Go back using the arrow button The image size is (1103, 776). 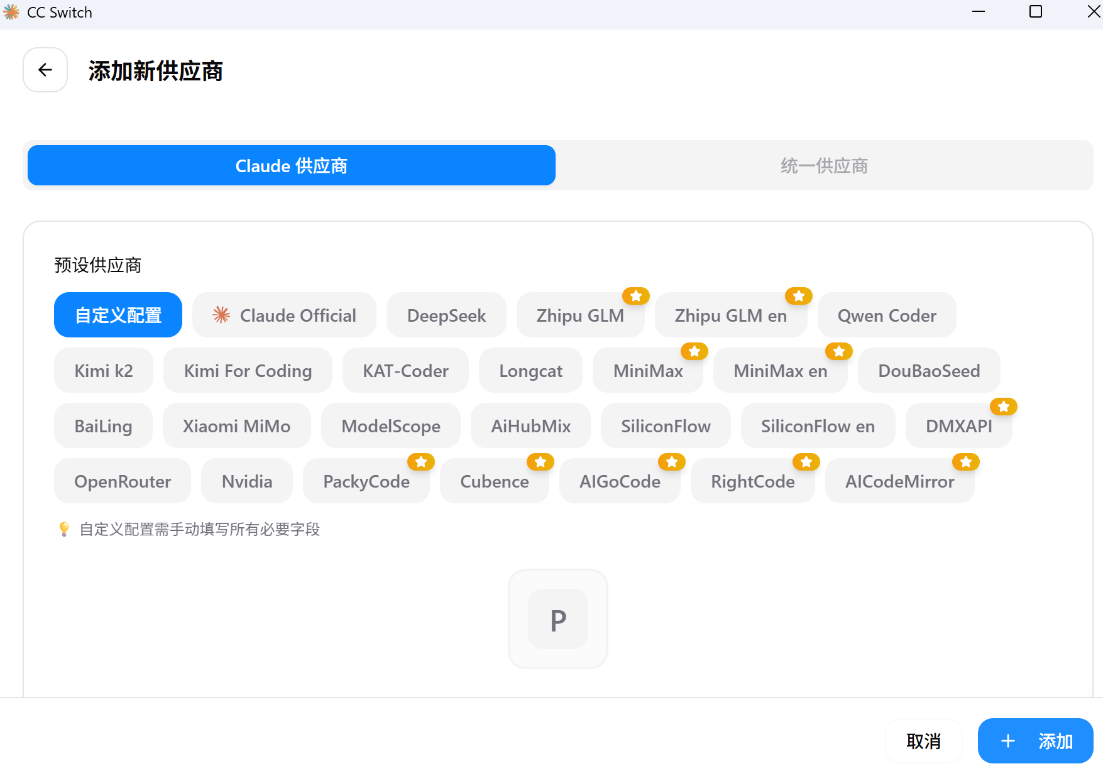coord(45,70)
